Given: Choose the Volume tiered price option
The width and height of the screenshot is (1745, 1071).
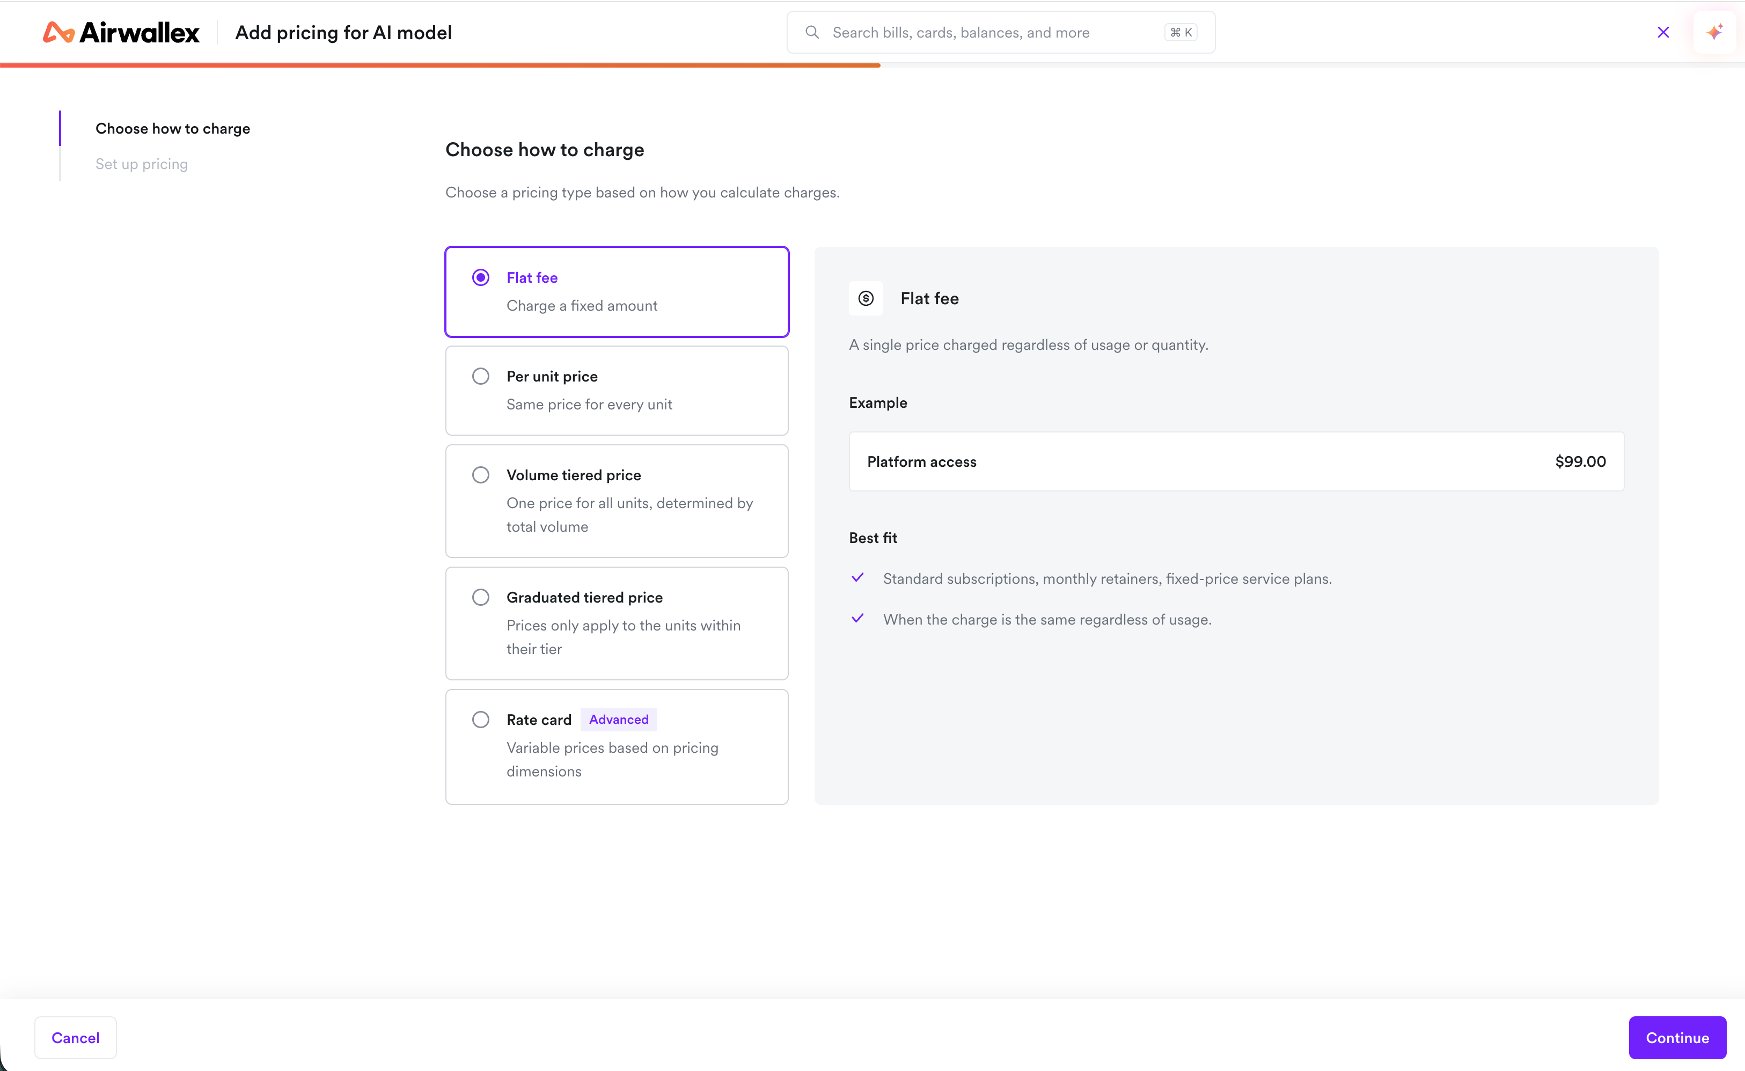Looking at the screenshot, I should [x=617, y=501].
